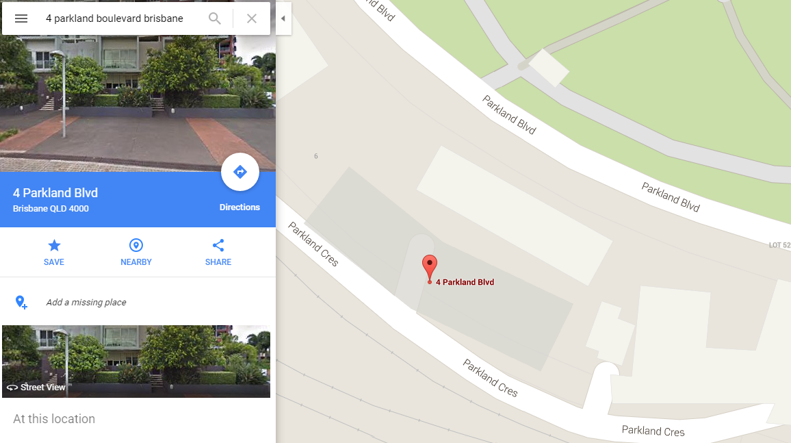Click the magnifier search icon
The height and width of the screenshot is (443, 791).
point(214,18)
